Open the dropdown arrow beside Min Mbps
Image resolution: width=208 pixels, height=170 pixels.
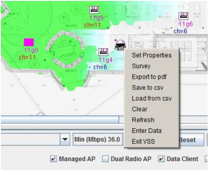coord(65,139)
